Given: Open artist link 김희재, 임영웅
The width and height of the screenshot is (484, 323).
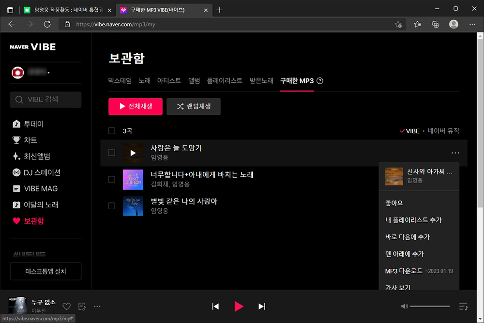Looking at the screenshot, I should click(170, 185).
